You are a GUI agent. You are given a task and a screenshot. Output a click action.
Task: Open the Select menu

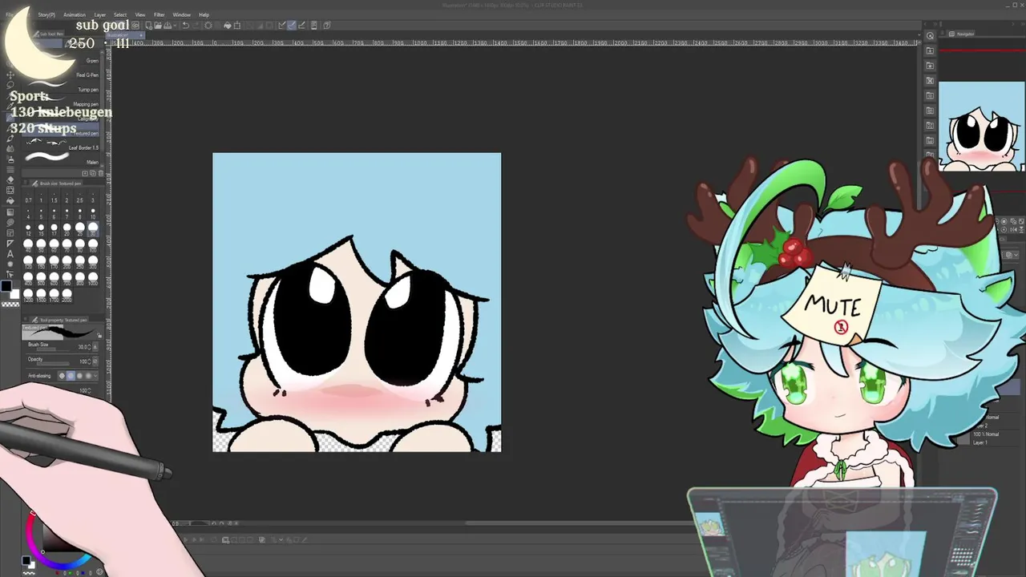point(120,14)
